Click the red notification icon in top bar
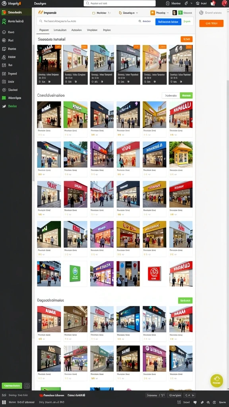This screenshot has width=229, height=407. (x=213, y=3)
